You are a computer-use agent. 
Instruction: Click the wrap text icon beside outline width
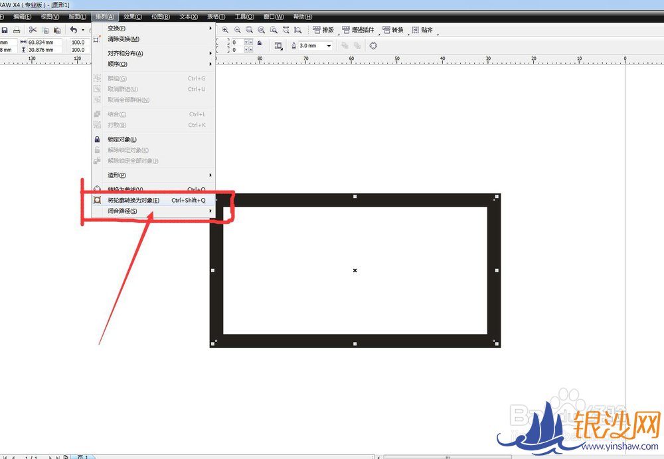pyautogui.click(x=278, y=46)
